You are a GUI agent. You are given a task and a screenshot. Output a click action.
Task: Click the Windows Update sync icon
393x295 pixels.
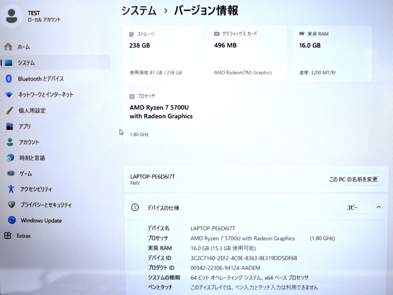point(12,220)
